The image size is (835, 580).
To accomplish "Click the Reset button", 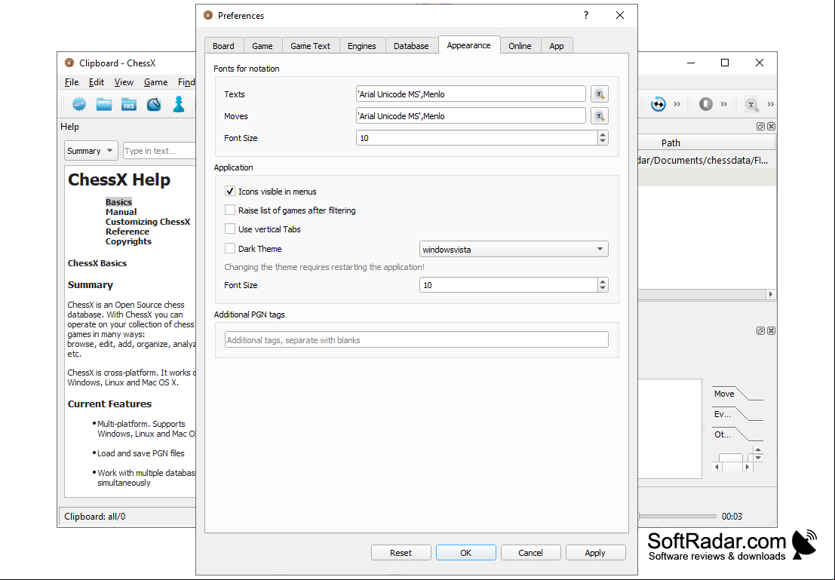I will point(401,553).
